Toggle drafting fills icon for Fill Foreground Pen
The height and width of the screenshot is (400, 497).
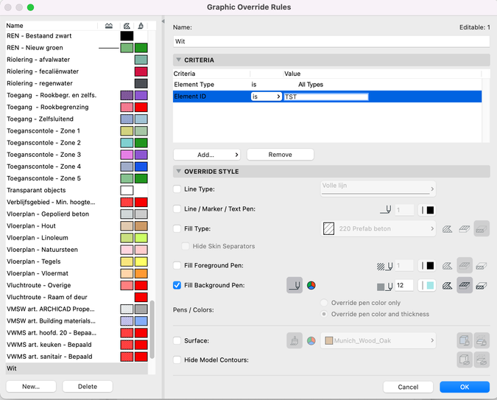[482, 266]
